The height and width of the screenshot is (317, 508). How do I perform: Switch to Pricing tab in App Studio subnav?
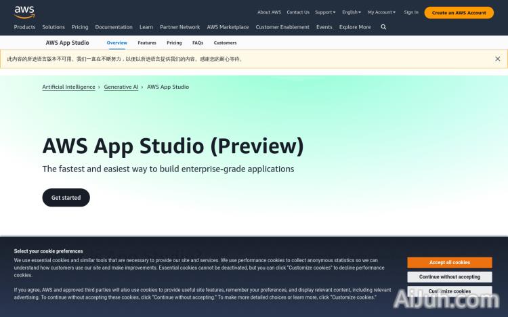[x=174, y=43]
